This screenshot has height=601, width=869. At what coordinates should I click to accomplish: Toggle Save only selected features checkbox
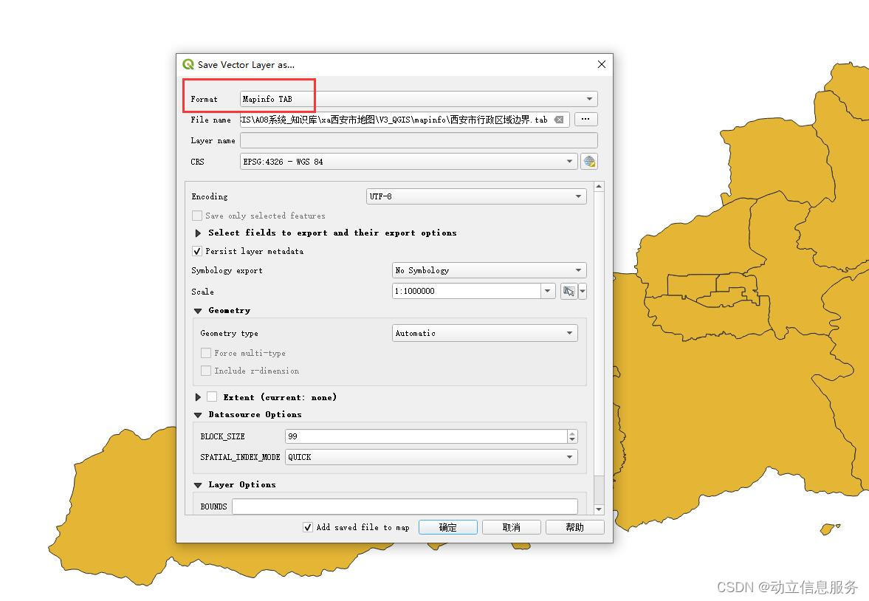(196, 216)
